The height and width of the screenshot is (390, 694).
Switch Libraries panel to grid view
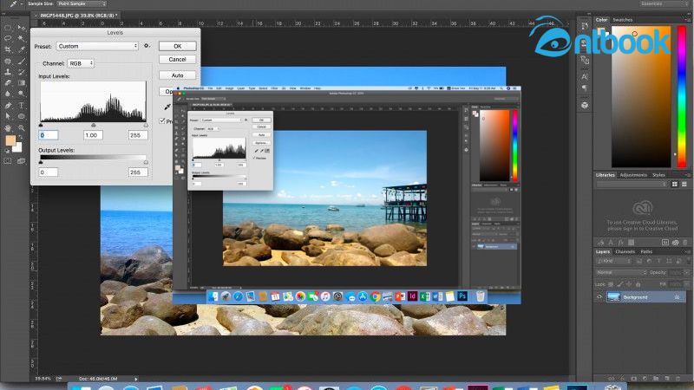click(x=675, y=184)
